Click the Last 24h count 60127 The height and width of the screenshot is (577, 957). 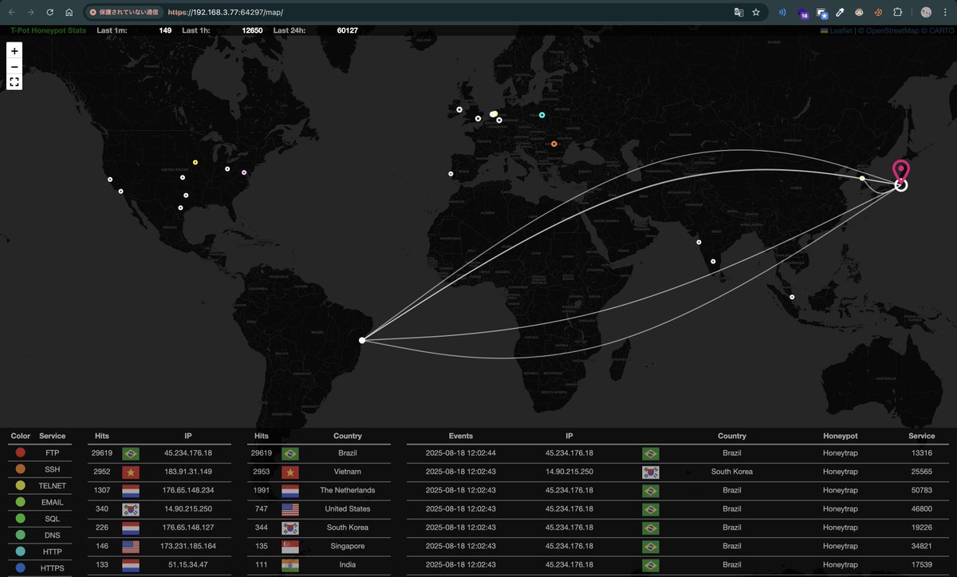coord(347,30)
